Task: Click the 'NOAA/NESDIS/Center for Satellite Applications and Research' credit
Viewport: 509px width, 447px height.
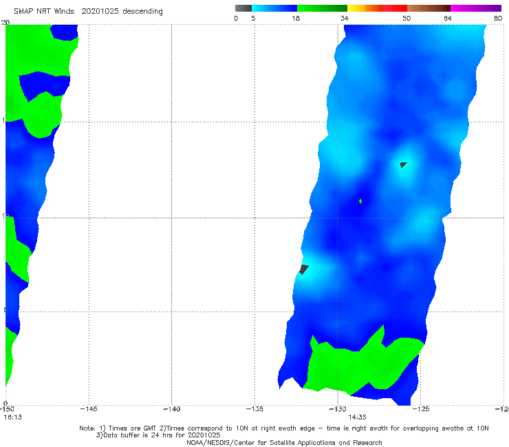Action: click(x=284, y=442)
